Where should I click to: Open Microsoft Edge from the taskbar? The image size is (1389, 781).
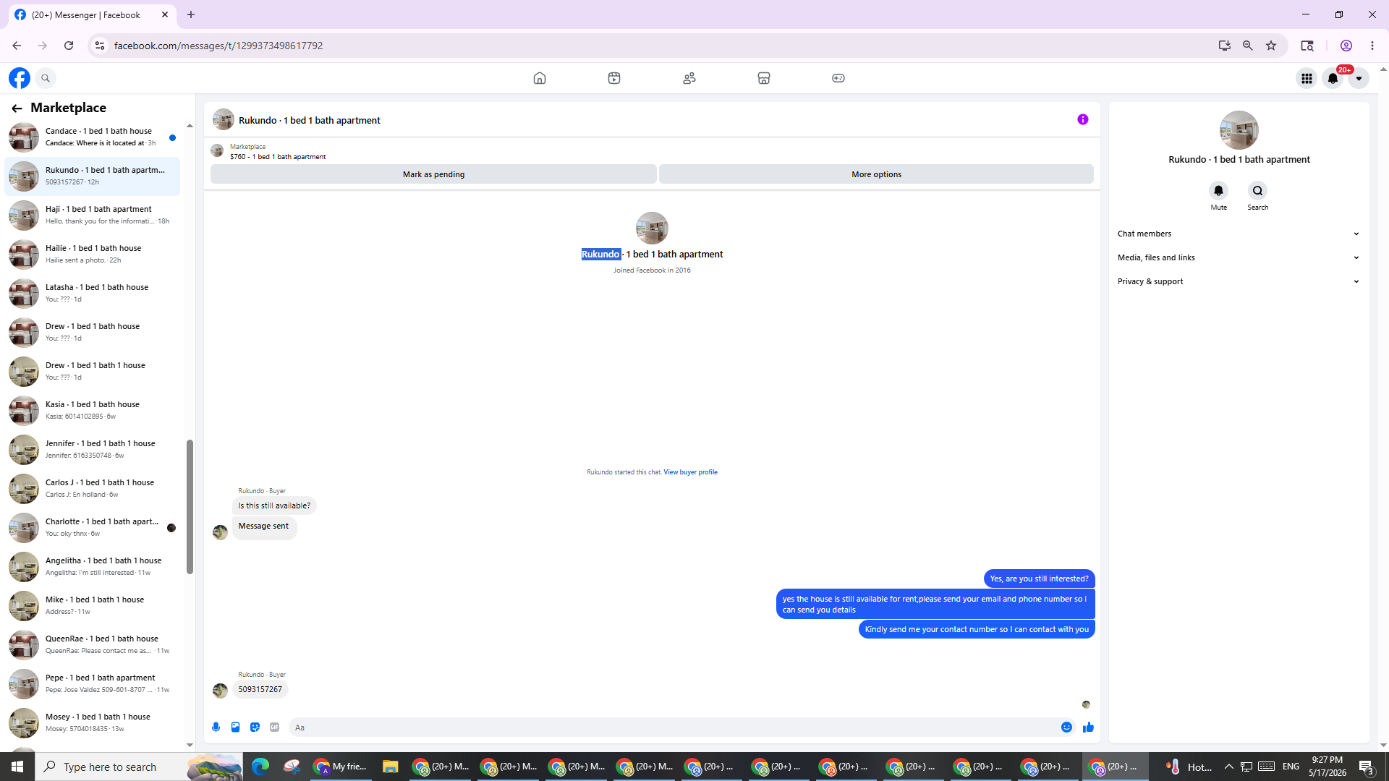(x=260, y=767)
